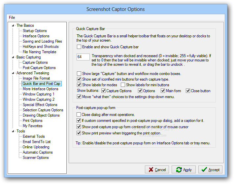Toggle custom comment caption checkbox
The height and width of the screenshot is (184, 234).
point(79,120)
